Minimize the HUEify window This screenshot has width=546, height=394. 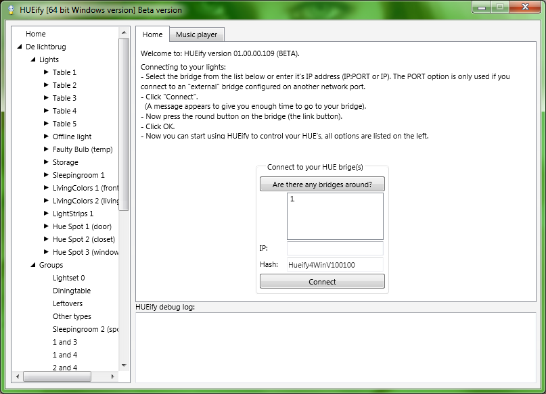[482, 7]
